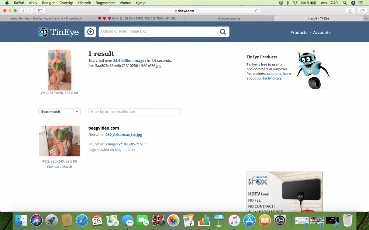Click the Wi-Fi status icon
This screenshot has width=369, height=230.
click(295, 3)
